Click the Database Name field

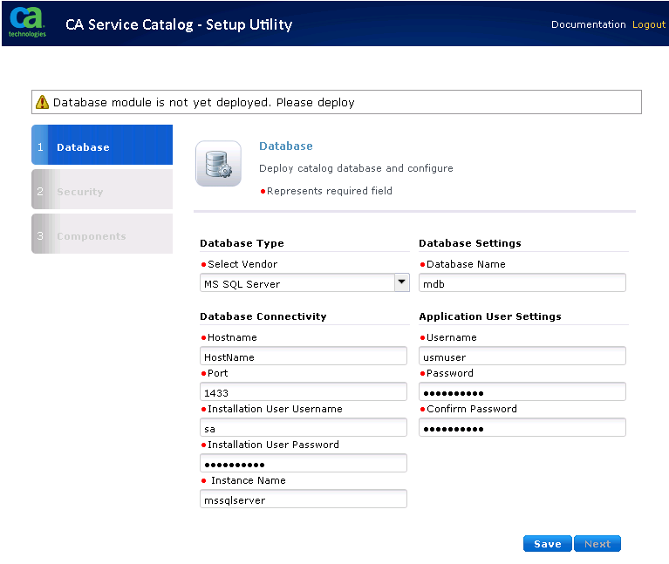[522, 282]
